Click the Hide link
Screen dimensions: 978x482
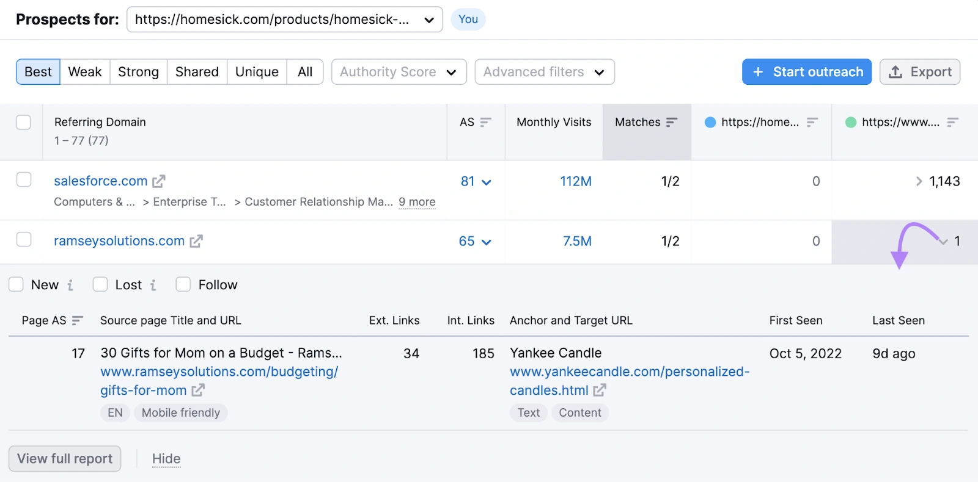tap(166, 459)
